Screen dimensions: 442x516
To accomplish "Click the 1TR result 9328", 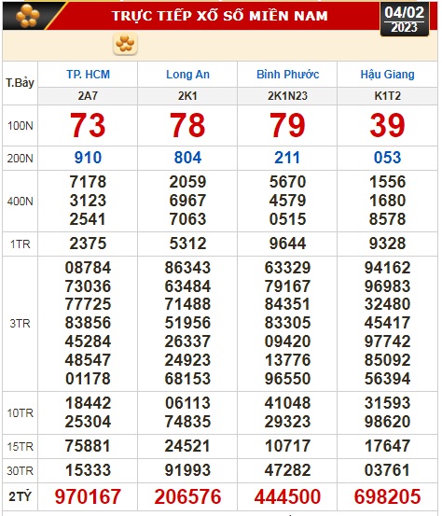I will [387, 244].
